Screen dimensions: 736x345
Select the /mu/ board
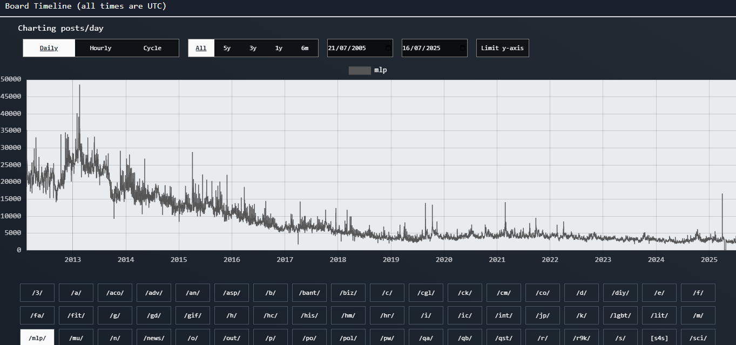click(x=76, y=337)
